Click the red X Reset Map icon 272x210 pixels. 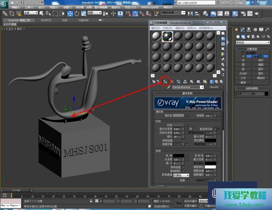172,81
